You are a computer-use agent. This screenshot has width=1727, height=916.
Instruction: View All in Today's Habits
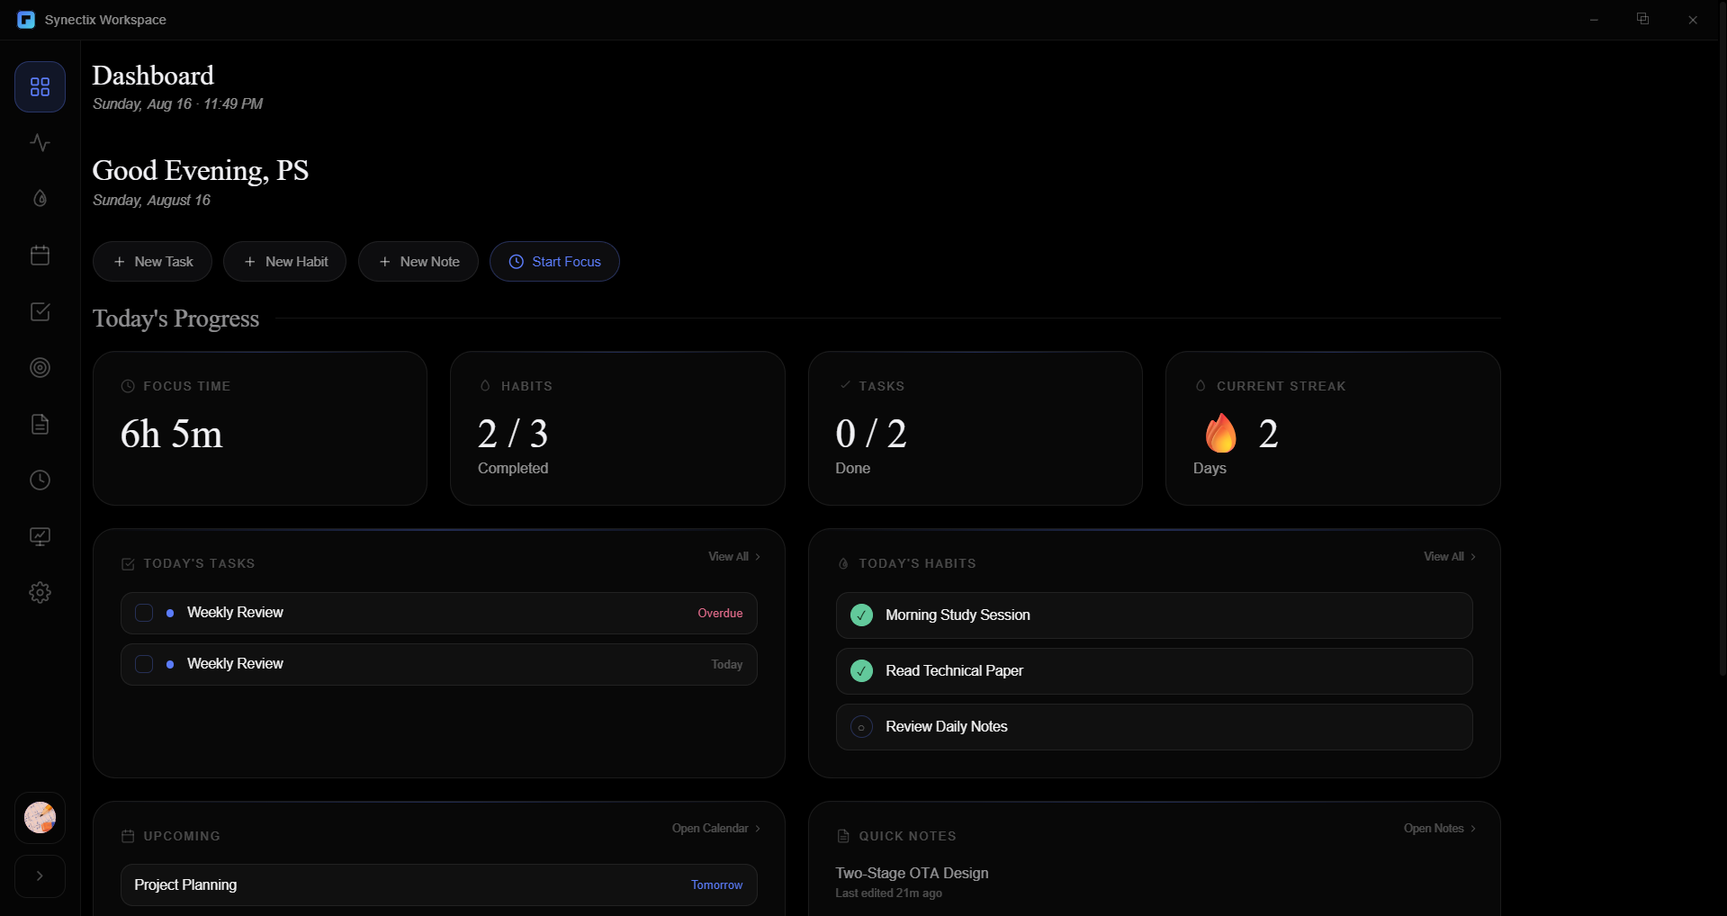tap(1450, 557)
